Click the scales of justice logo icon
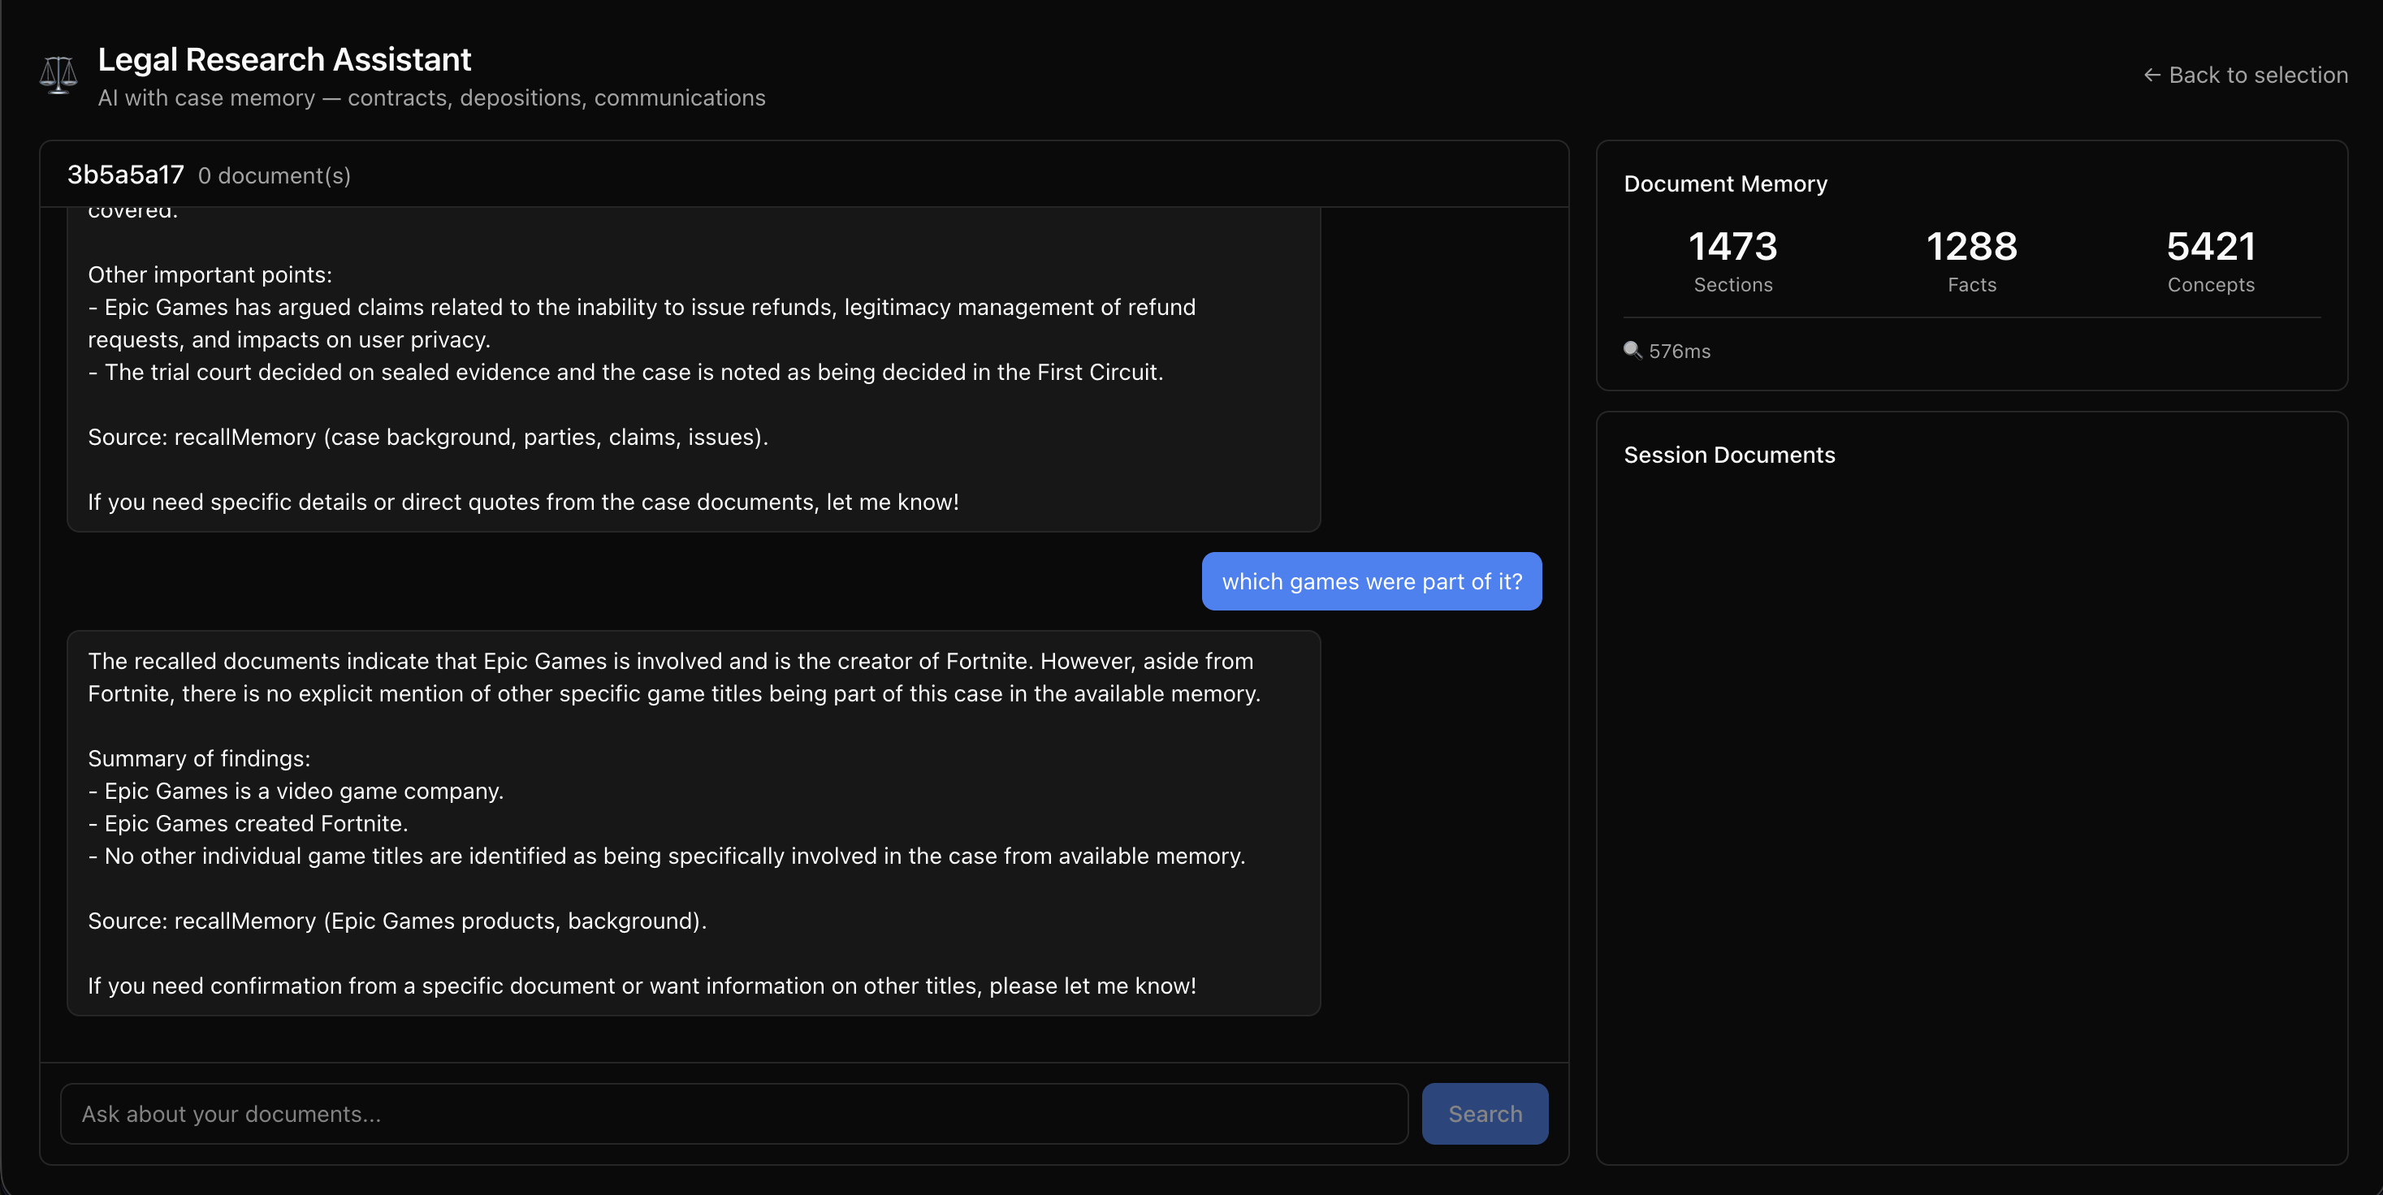Viewport: 2383px width, 1195px height. pyautogui.click(x=58, y=74)
